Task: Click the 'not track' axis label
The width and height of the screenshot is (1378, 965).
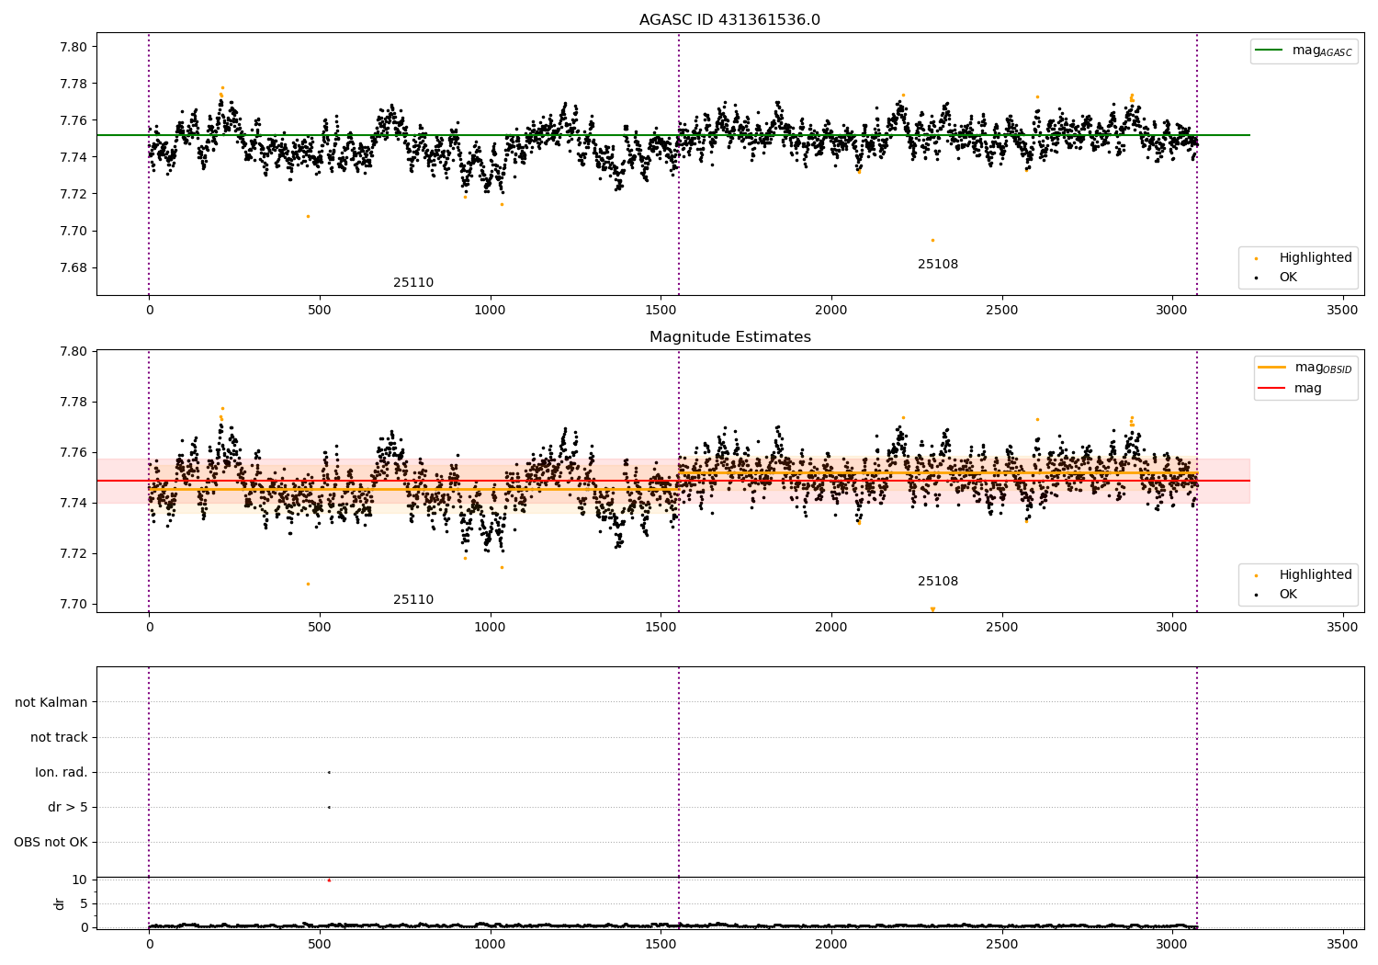Action: (x=59, y=738)
